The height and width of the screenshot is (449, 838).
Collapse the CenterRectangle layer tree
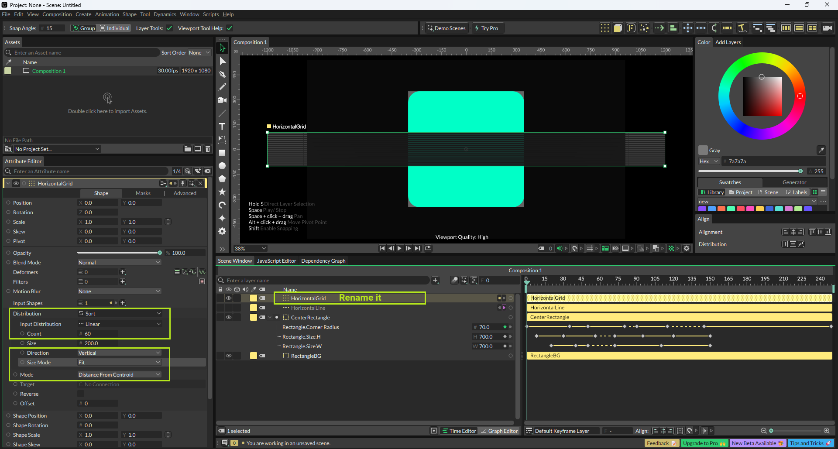click(x=270, y=318)
